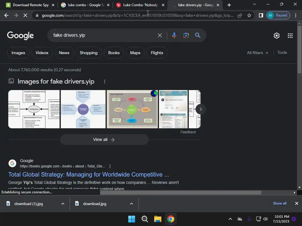Stop loading the current page

25,15
